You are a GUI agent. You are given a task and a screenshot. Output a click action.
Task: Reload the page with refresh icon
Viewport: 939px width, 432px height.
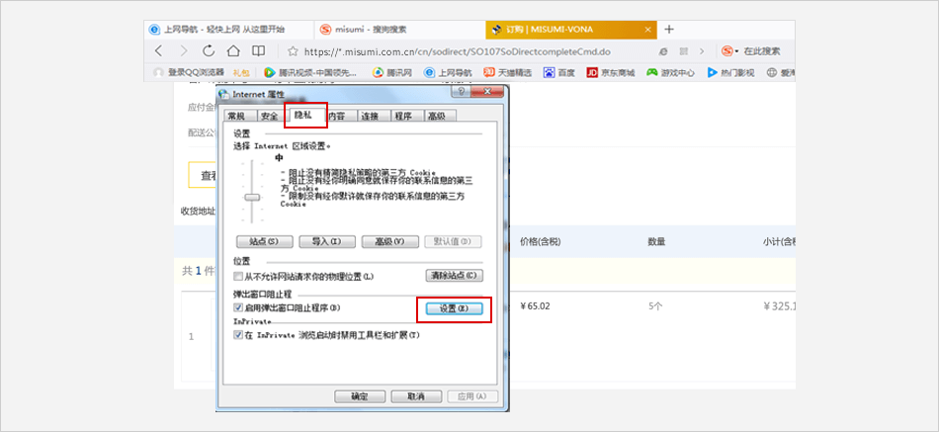[209, 50]
